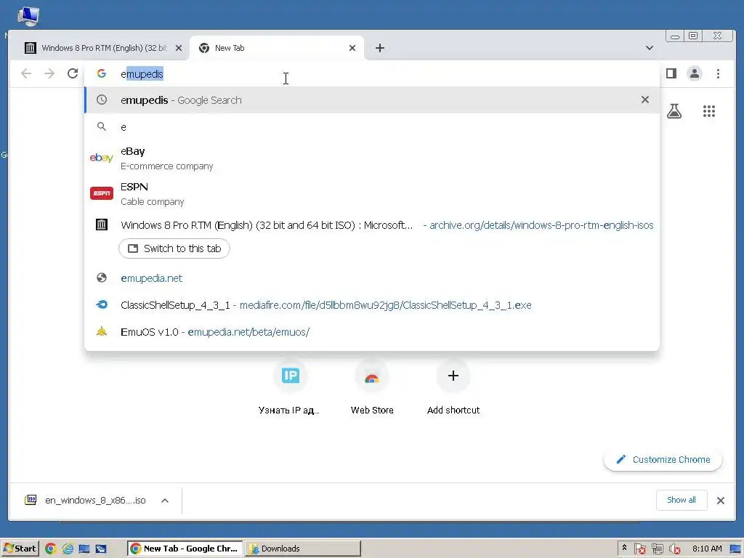Screen dimensions: 744x558
Task: Close the New Tab tab
Action: tap(352, 48)
